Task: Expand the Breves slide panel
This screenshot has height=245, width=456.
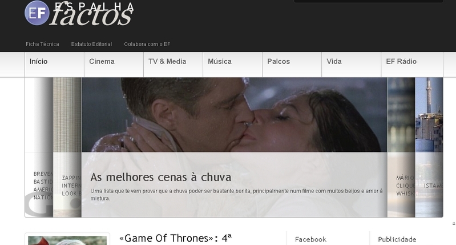Action: click(39, 147)
